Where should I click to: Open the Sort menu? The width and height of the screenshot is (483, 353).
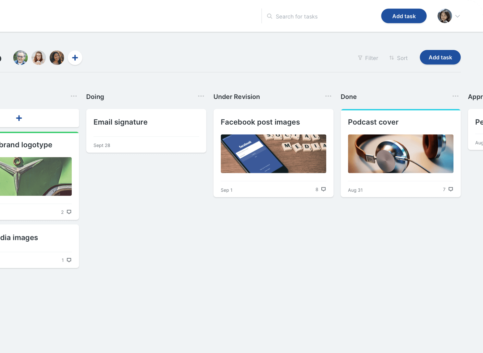coord(398,58)
